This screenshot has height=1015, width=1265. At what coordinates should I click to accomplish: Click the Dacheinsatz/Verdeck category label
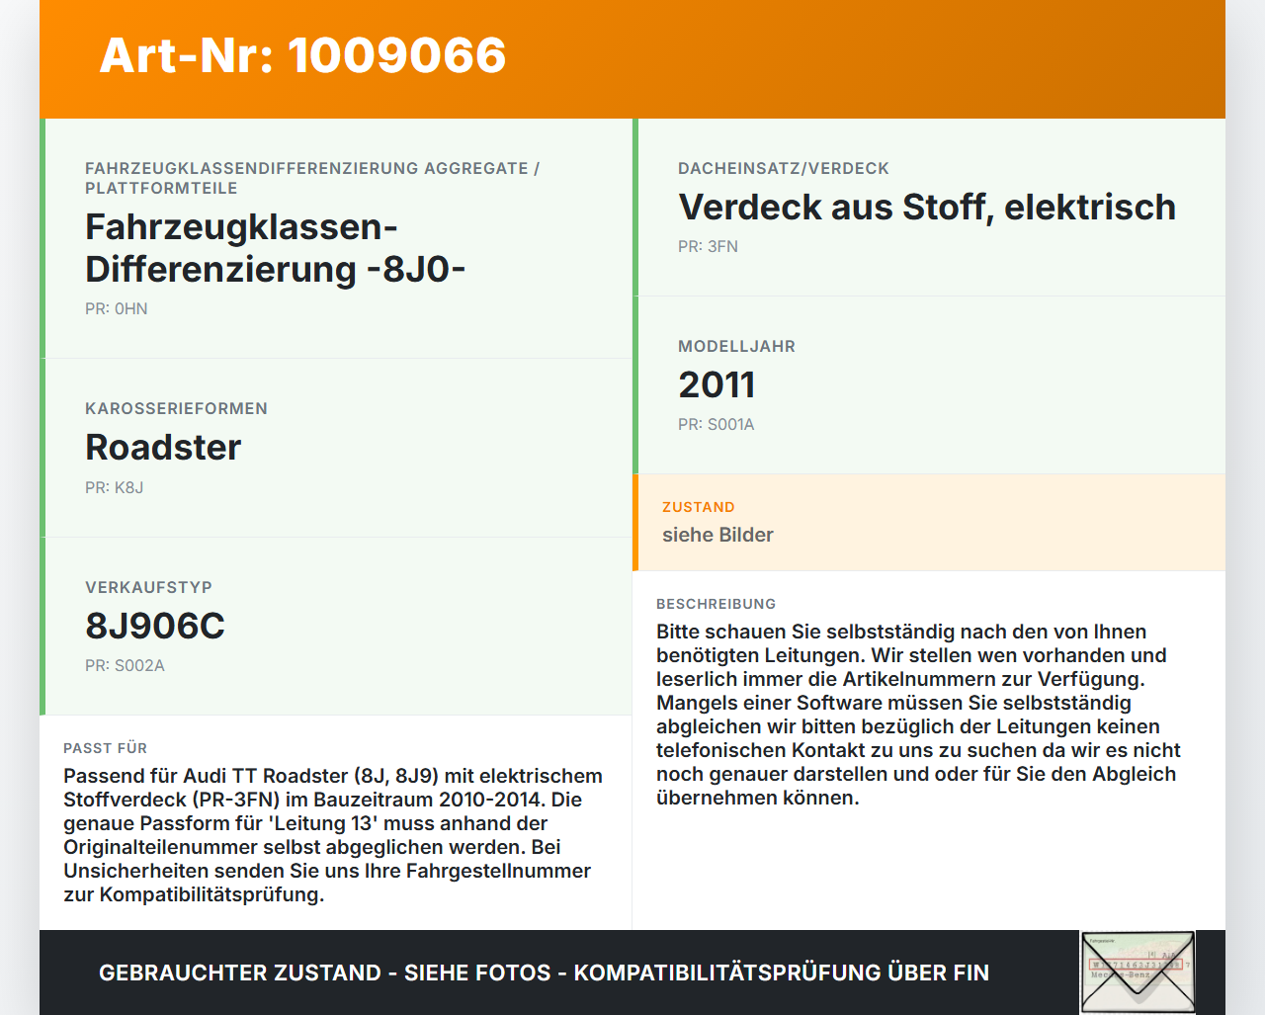784,169
